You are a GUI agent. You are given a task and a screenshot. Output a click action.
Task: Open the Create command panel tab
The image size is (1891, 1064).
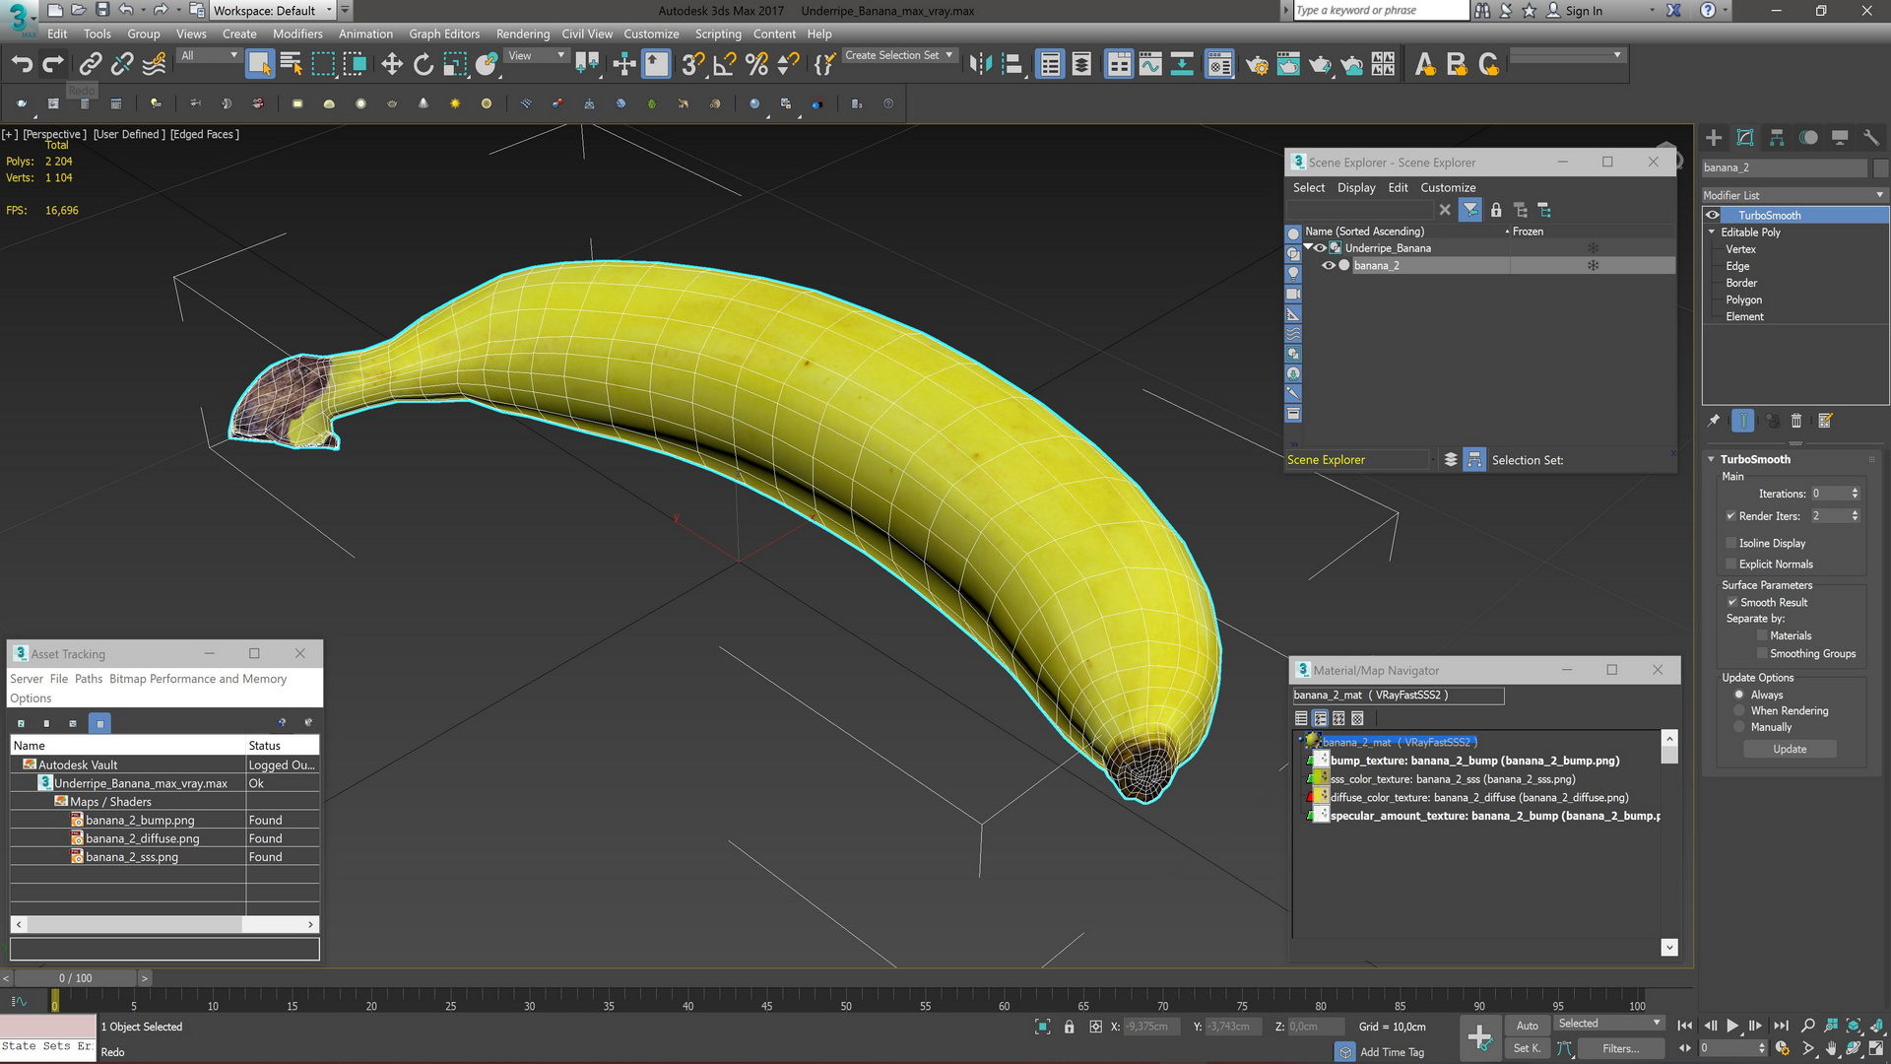click(x=1714, y=138)
